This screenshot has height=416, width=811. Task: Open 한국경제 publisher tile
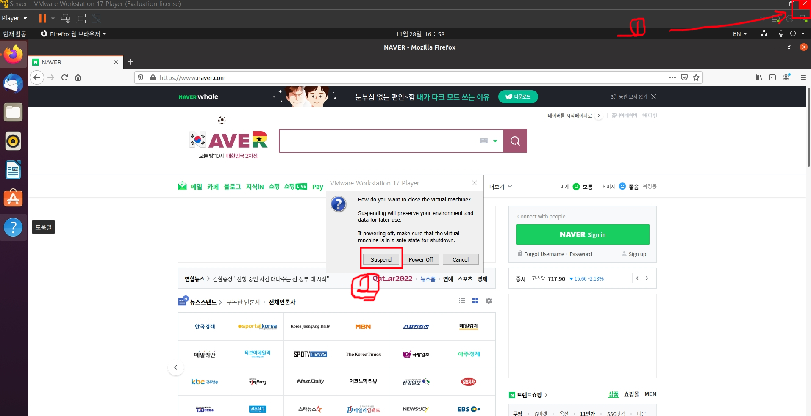(205, 326)
